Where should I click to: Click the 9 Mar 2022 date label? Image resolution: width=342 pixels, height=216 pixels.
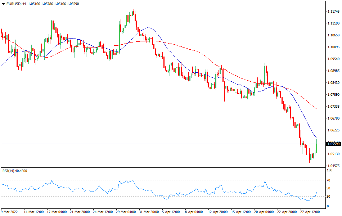11,212
